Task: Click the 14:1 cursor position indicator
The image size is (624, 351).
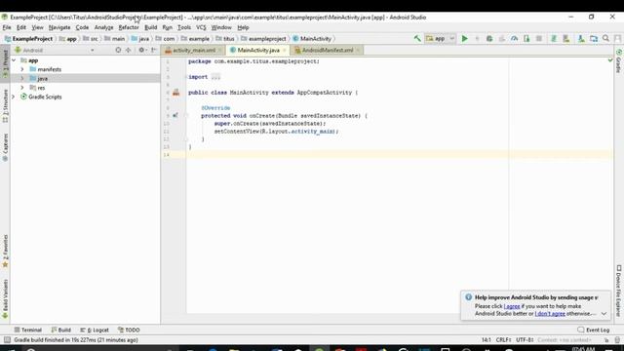Action: click(x=486, y=340)
